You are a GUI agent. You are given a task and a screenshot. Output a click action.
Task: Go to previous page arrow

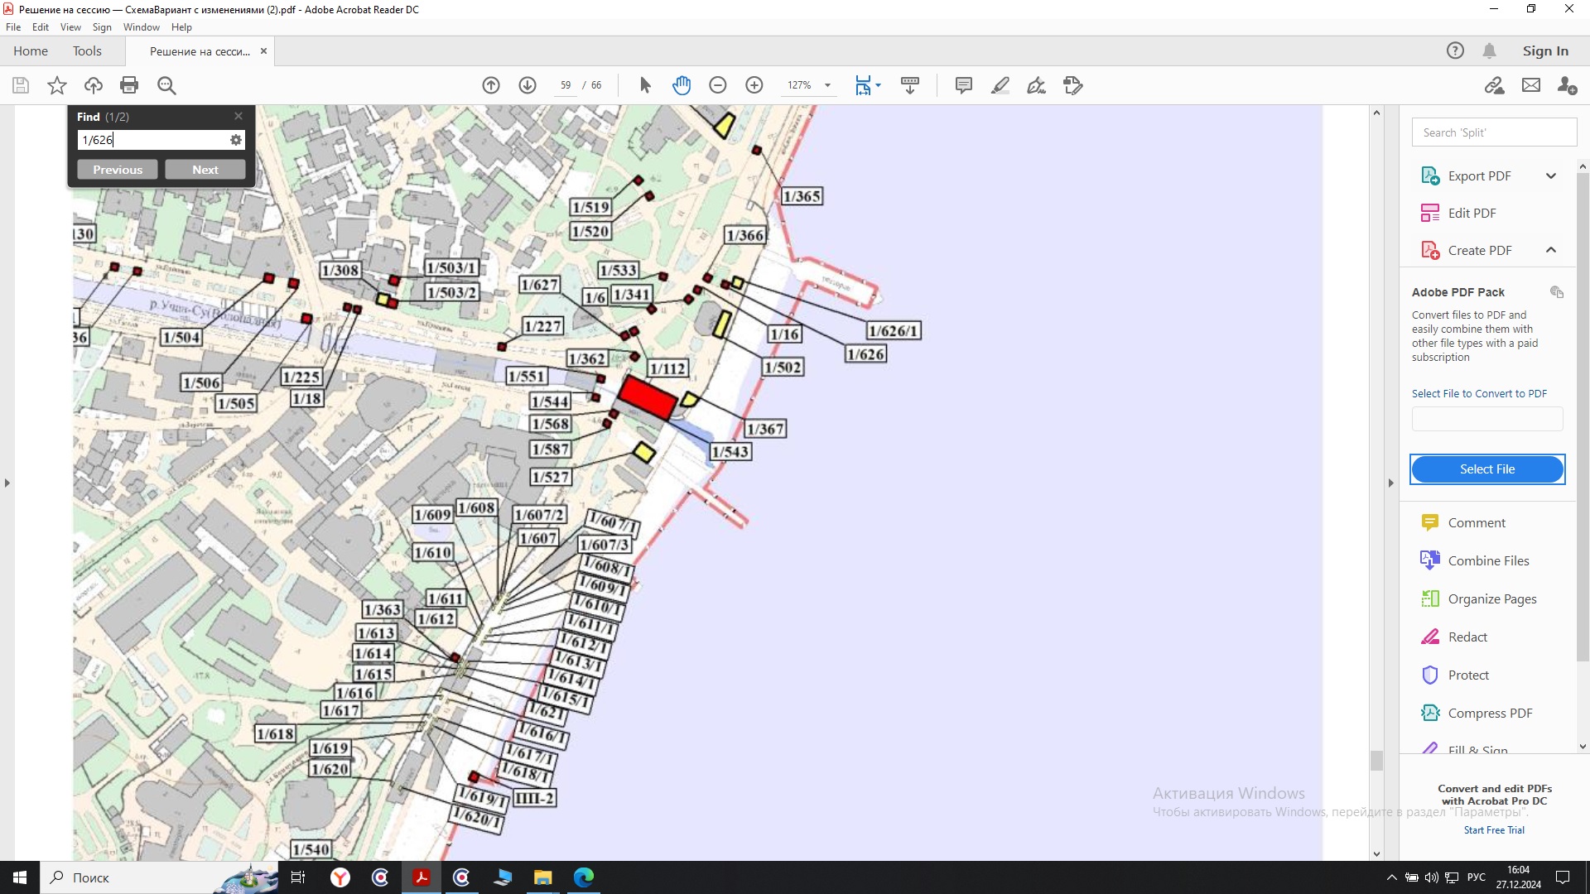point(491,85)
